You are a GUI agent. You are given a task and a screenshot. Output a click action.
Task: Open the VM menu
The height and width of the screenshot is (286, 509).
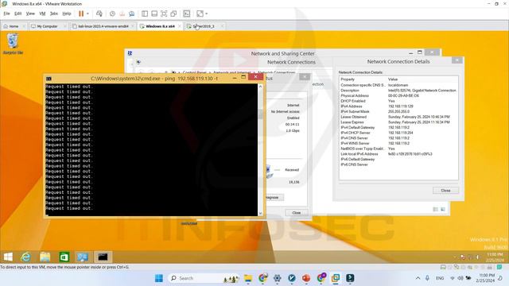tap(42, 14)
